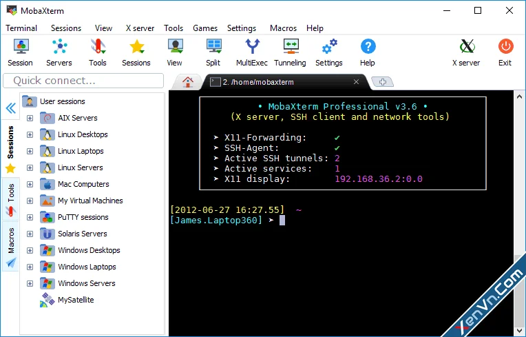Click the Windows Desktops folder icon
526x337 pixels.
(x=47, y=250)
